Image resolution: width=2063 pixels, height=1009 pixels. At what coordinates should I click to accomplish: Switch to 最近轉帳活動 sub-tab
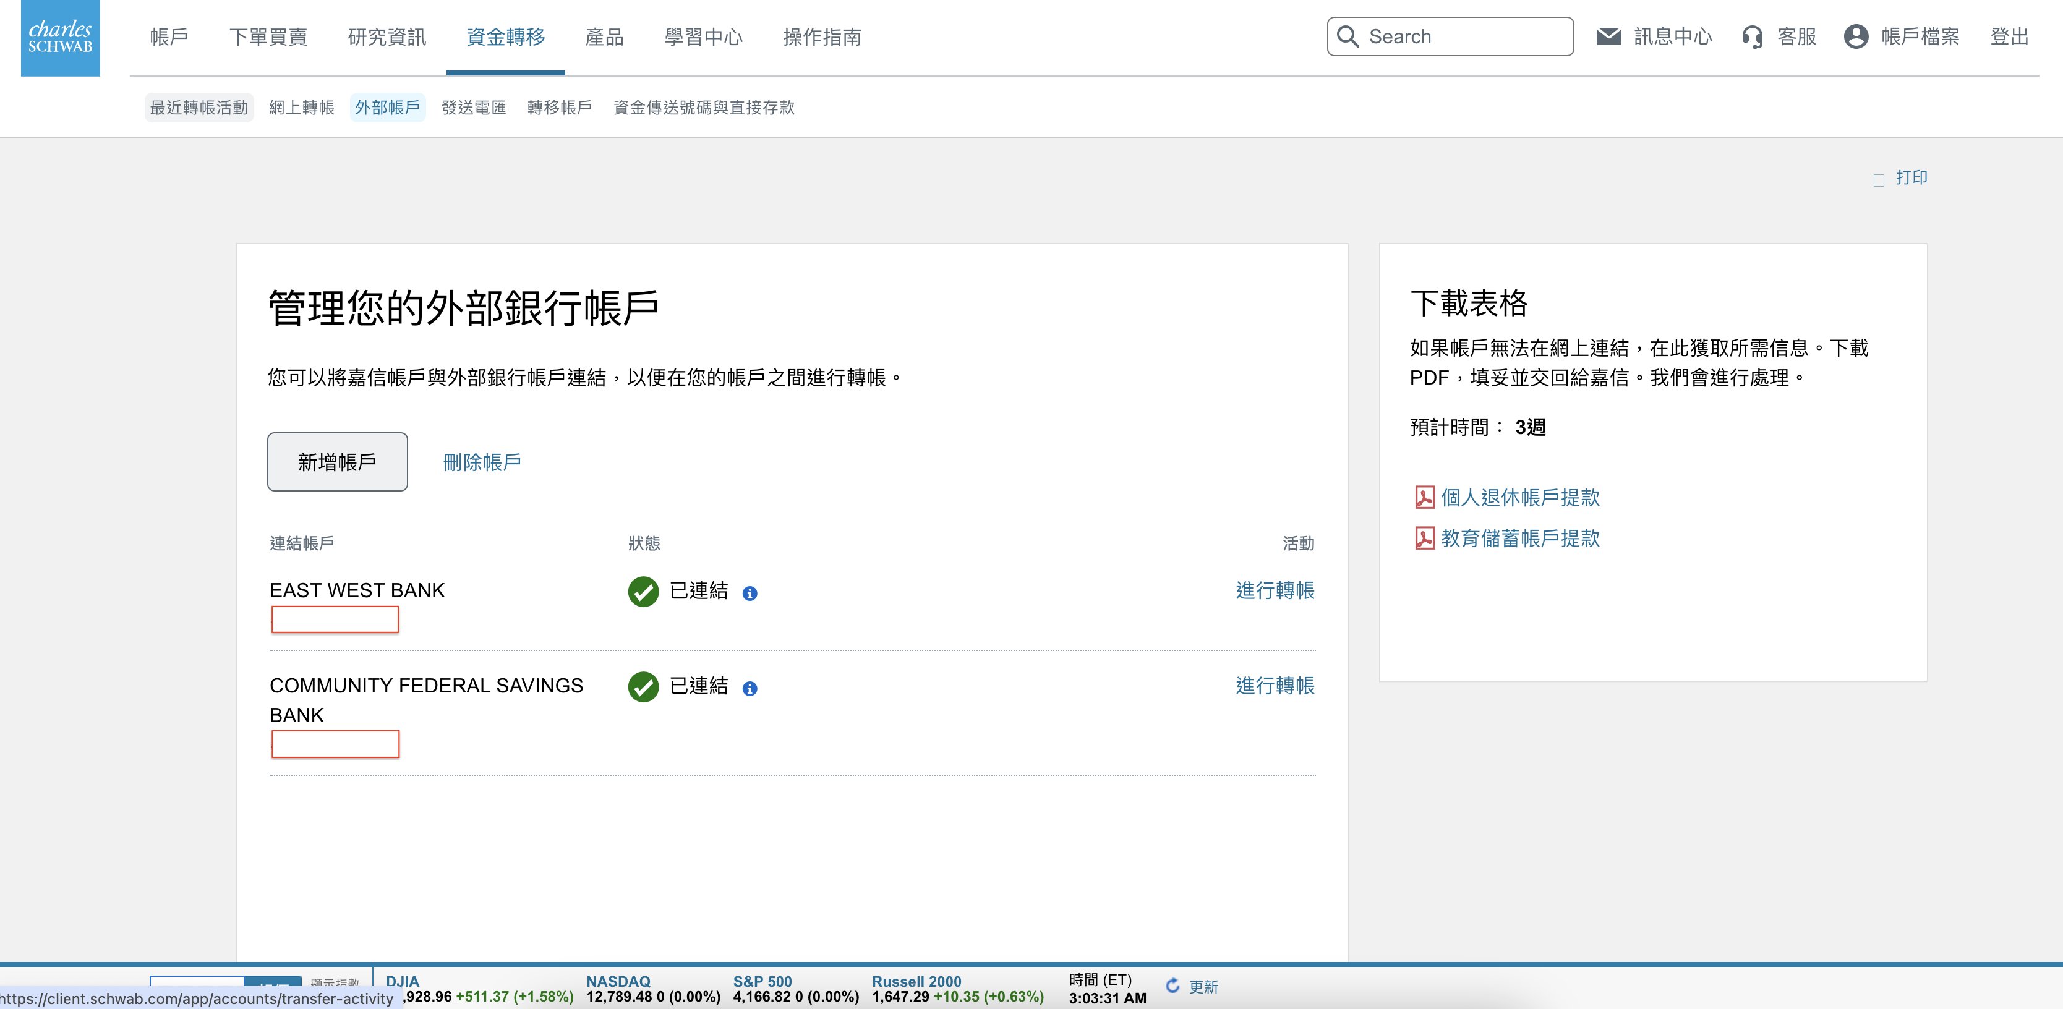[199, 108]
